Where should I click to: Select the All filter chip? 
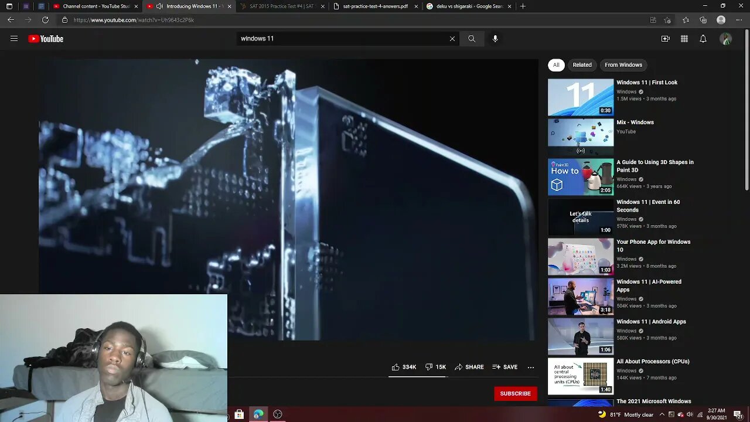556,65
